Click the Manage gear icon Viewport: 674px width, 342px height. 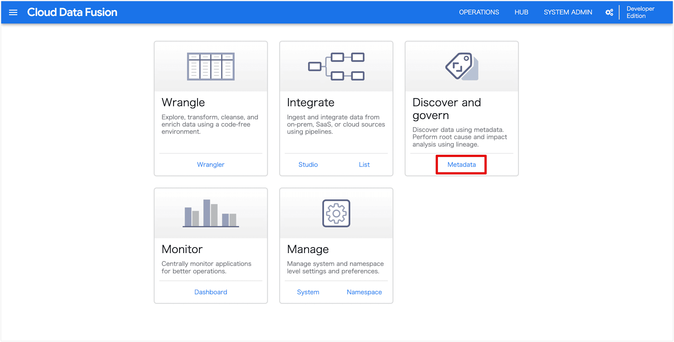point(336,213)
